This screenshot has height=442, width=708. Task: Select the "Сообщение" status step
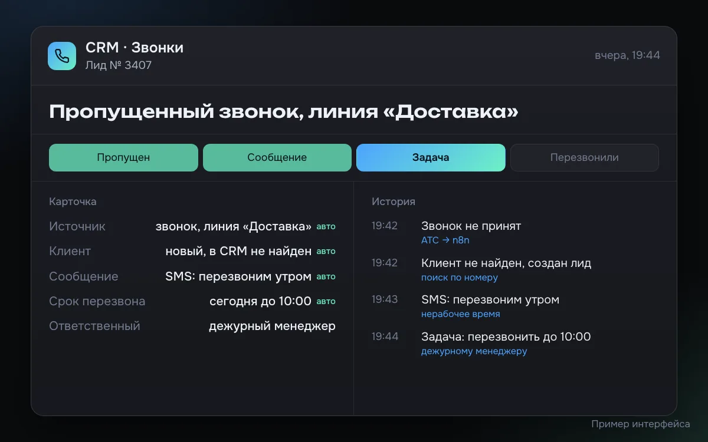[x=277, y=157]
